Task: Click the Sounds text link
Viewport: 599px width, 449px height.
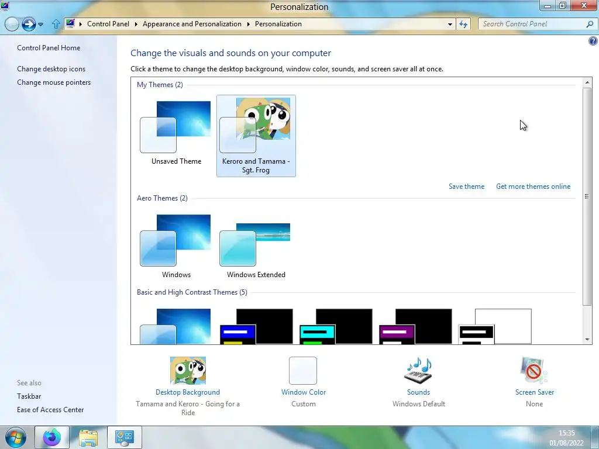Action: (x=419, y=392)
